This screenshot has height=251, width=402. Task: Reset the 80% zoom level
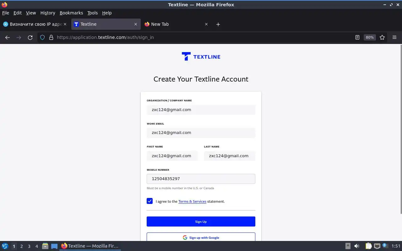pyautogui.click(x=370, y=37)
